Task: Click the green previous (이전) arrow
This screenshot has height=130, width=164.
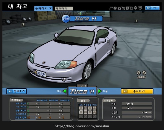Action: tap(65, 91)
